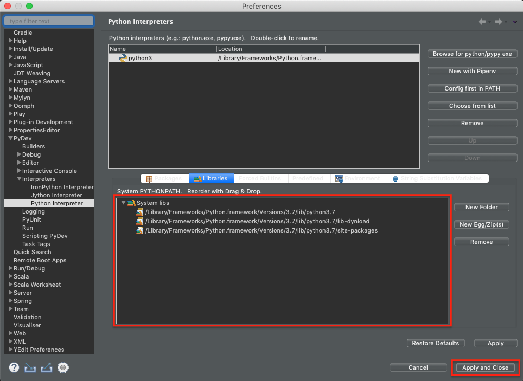This screenshot has height=381, width=523.
Task: Select the Gradle preferences item
Action: click(x=23, y=33)
